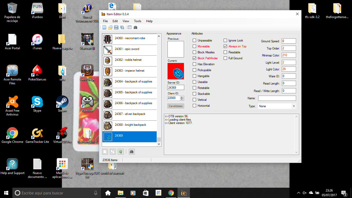352x198 pixels.
Task: Click the green reload item button
Action: [x=120, y=152]
